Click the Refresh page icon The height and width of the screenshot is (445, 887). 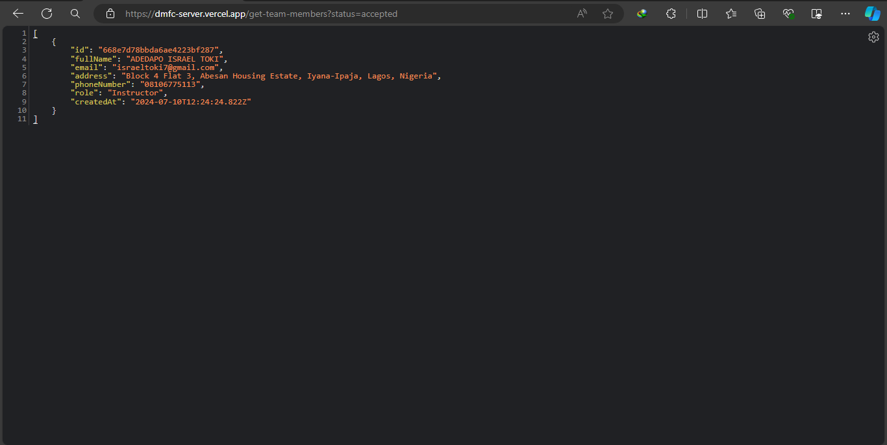point(46,13)
